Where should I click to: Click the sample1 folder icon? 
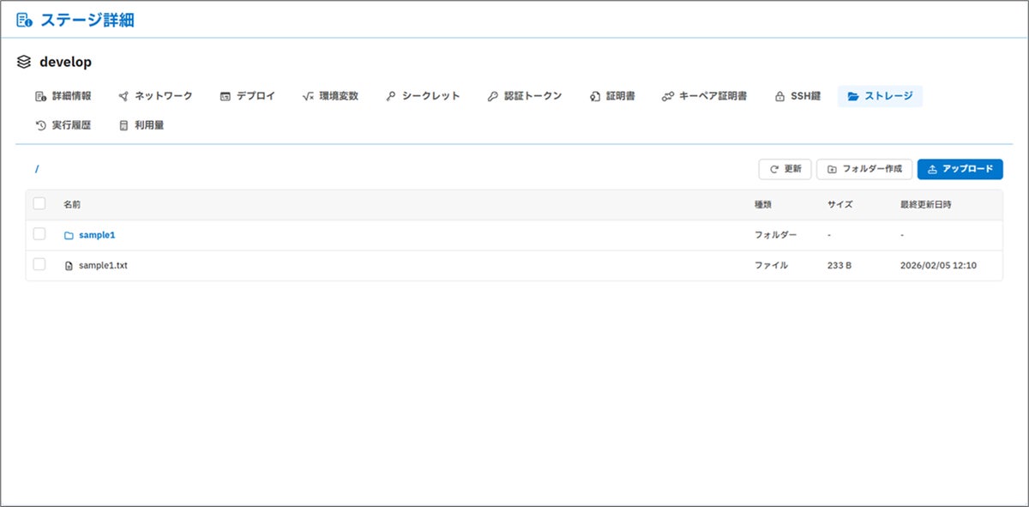69,235
